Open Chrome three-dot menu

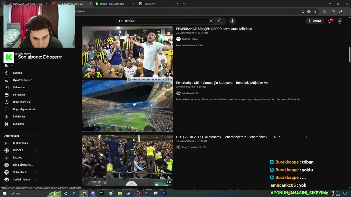[347, 11]
